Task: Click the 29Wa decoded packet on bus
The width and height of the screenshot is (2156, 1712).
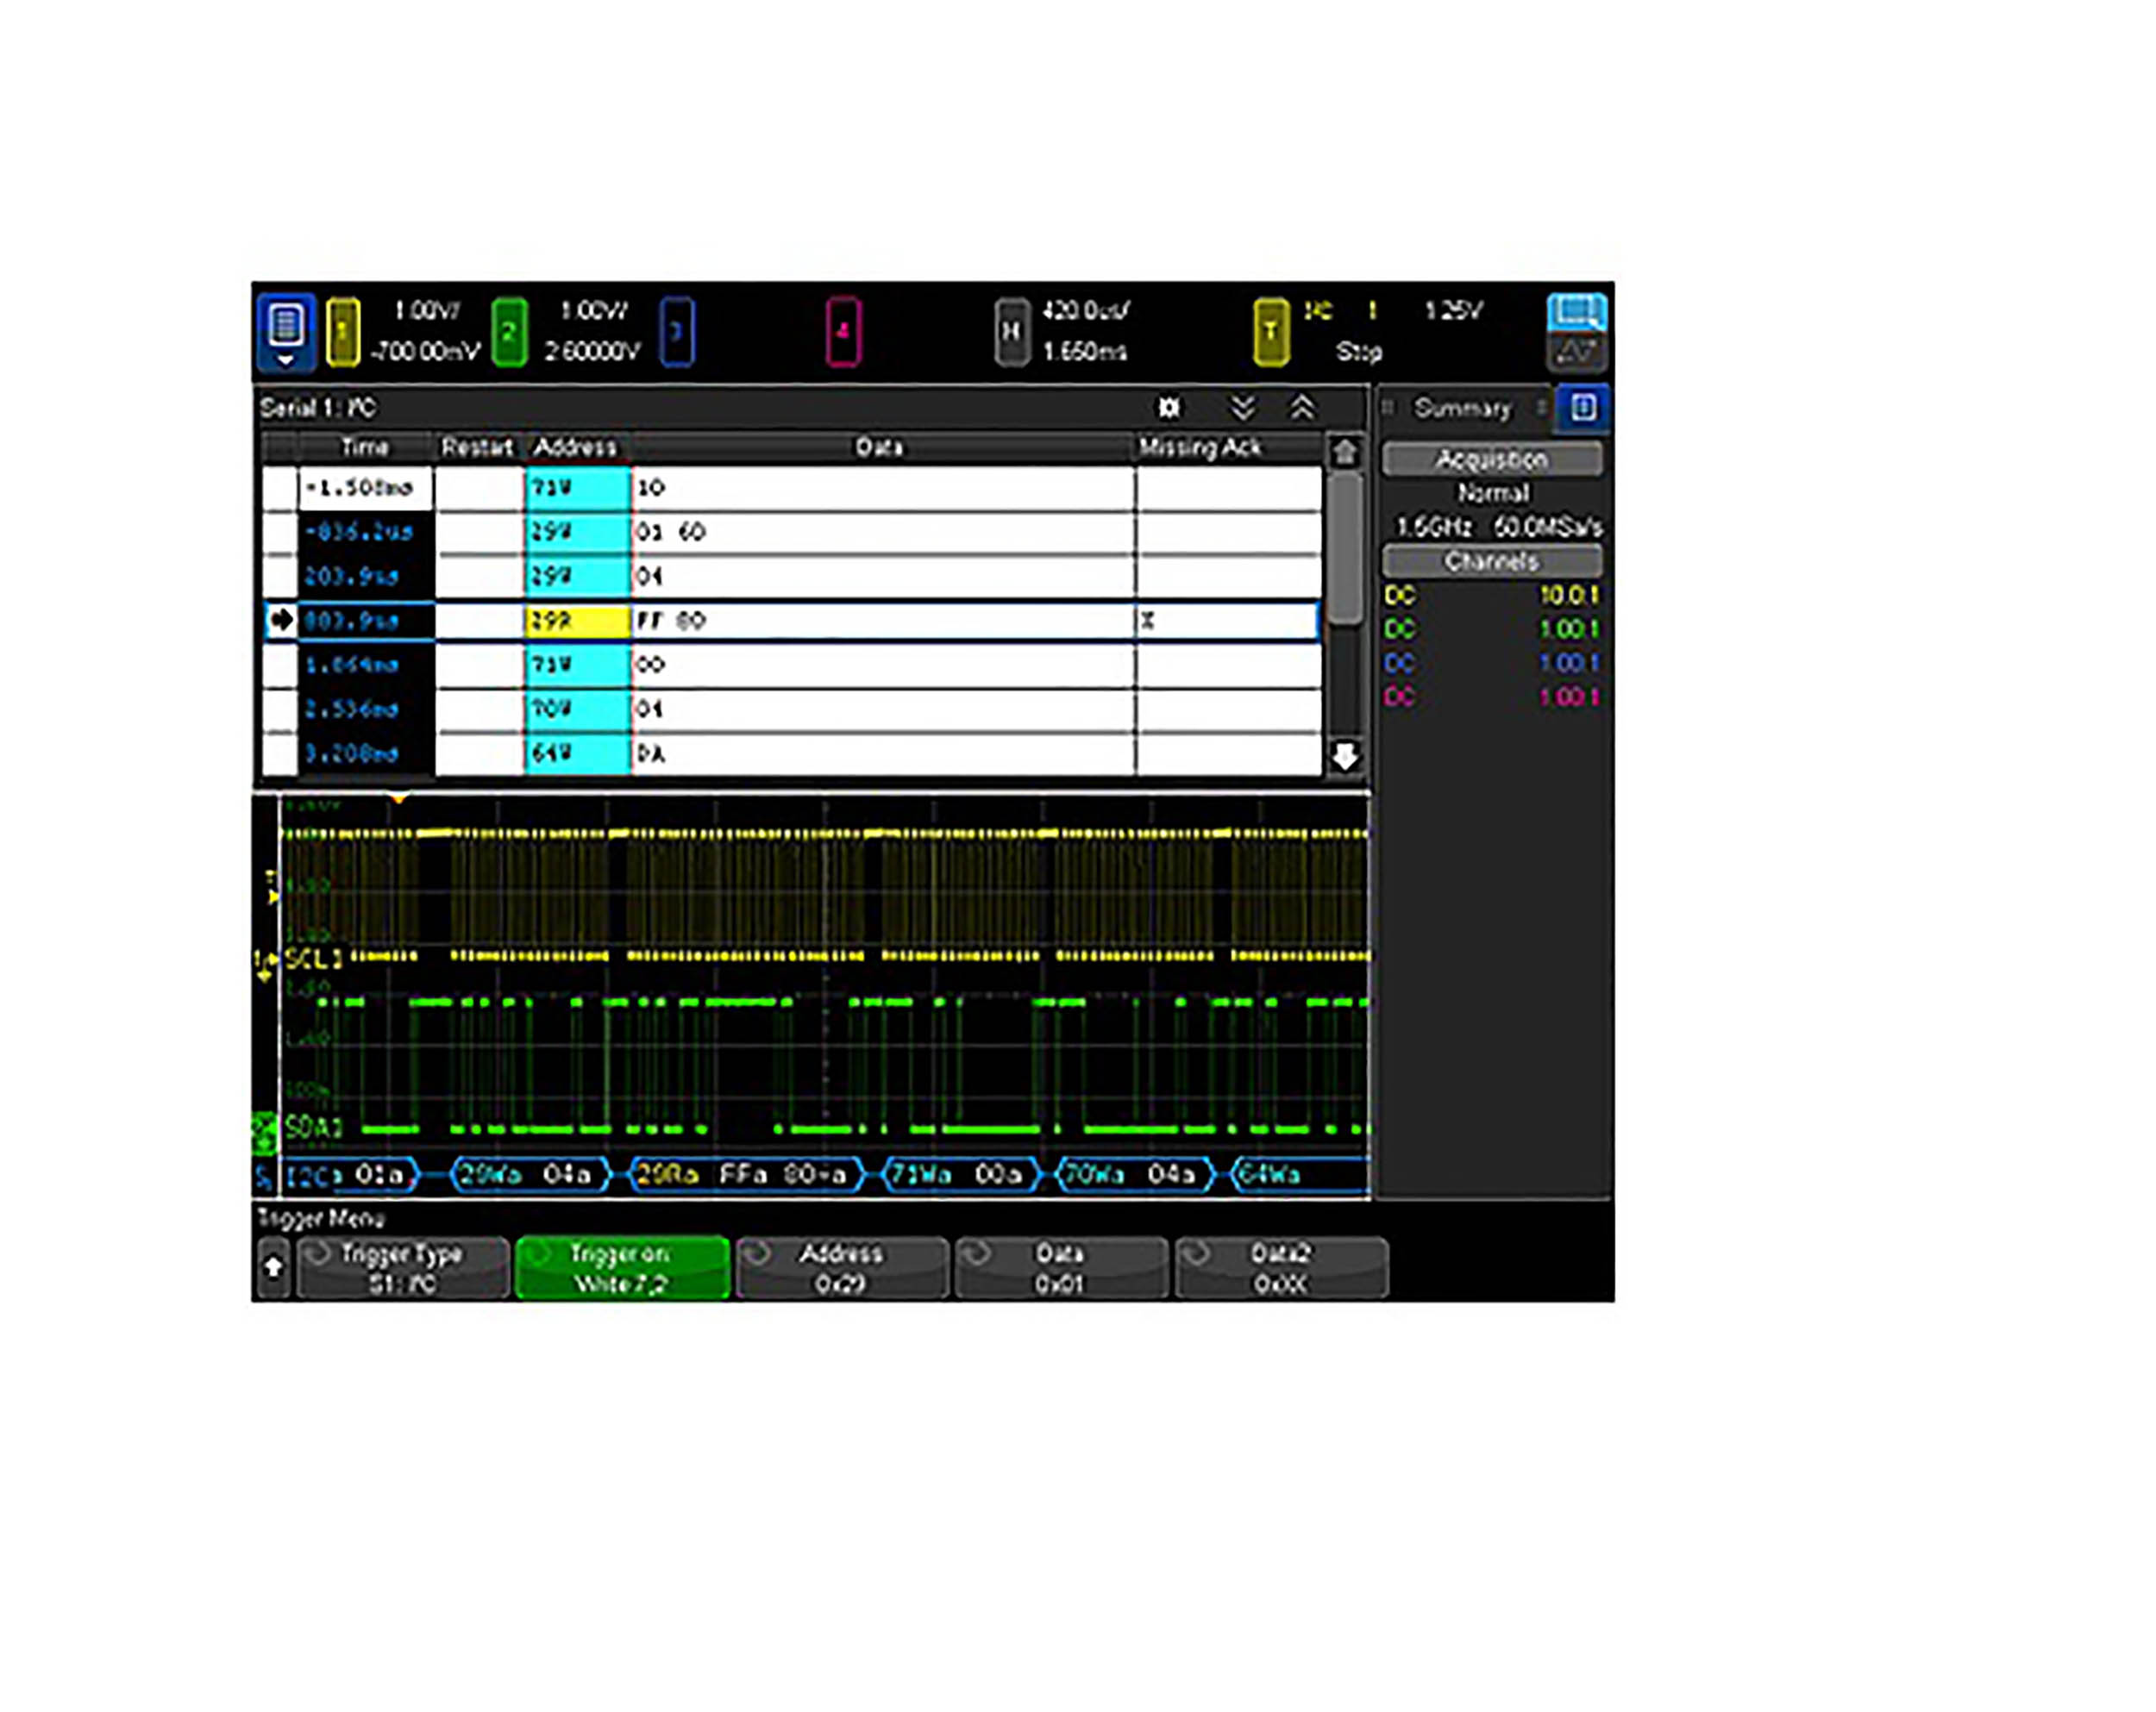Action: point(530,1174)
